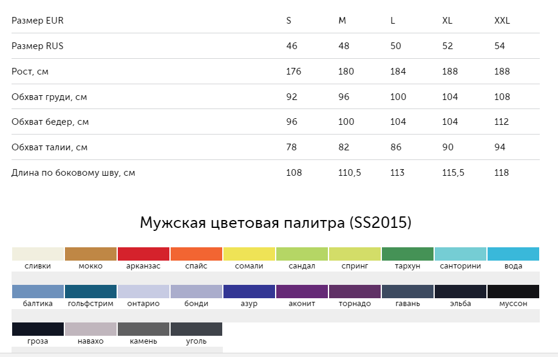Image resolution: width=558 pixels, height=357 pixels.
Task: Click the 'Обхват бедер, см' label
Action: pyautogui.click(x=50, y=122)
